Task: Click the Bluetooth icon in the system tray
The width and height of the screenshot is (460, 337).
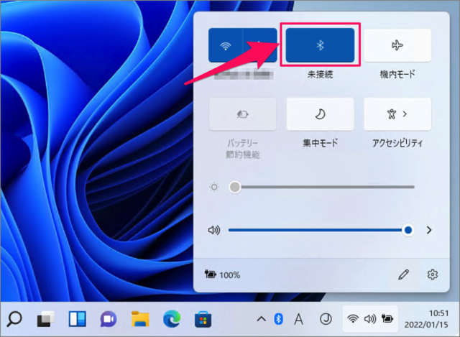Action: (x=278, y=319)
